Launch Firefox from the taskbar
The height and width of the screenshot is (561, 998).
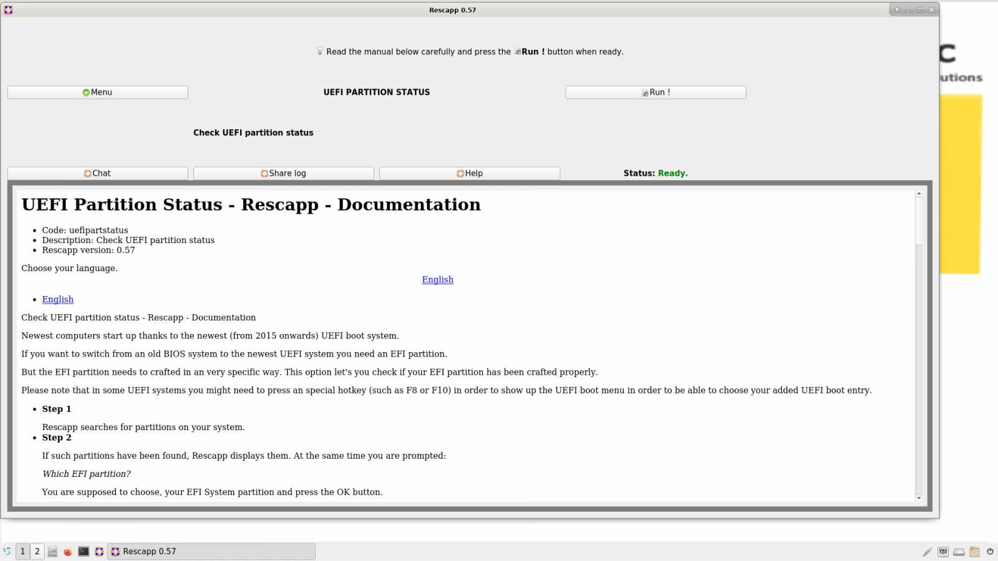(x=68, y=552)
